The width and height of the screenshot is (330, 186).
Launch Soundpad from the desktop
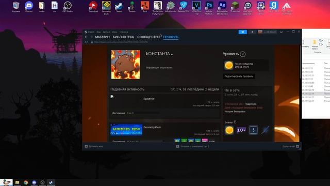(x=93, y=7)
